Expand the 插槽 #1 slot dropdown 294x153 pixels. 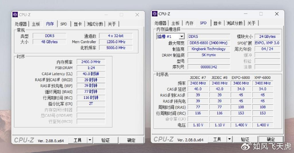coord(181,37)
